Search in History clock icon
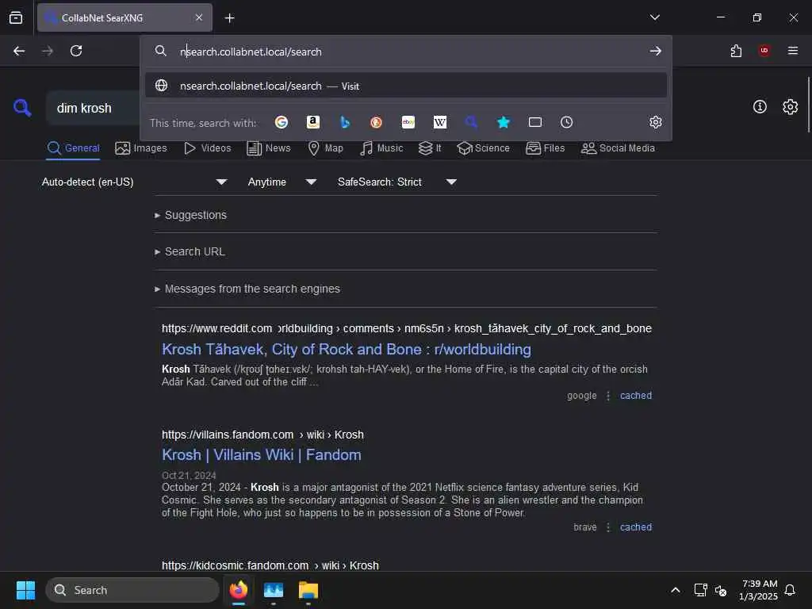The image size is (812, 609). pyautogui.click(x=566, y=122)
